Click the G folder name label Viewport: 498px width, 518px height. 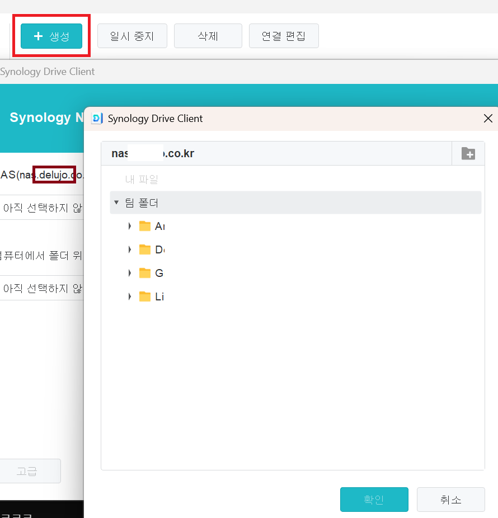point(159,273)
